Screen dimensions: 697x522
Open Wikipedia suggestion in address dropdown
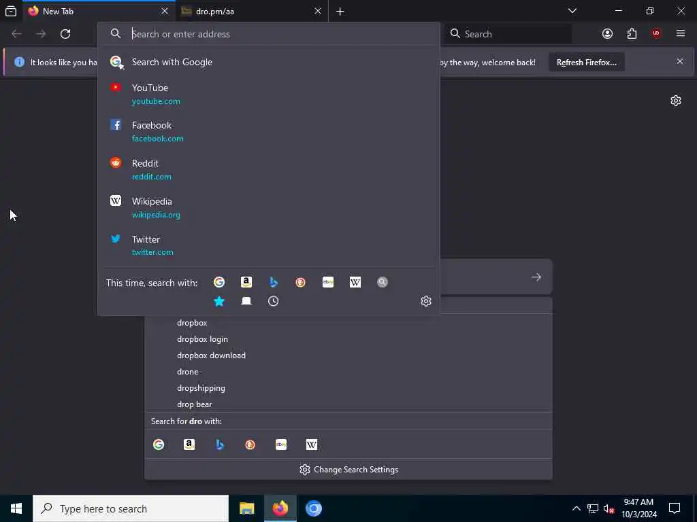[269, 208]
